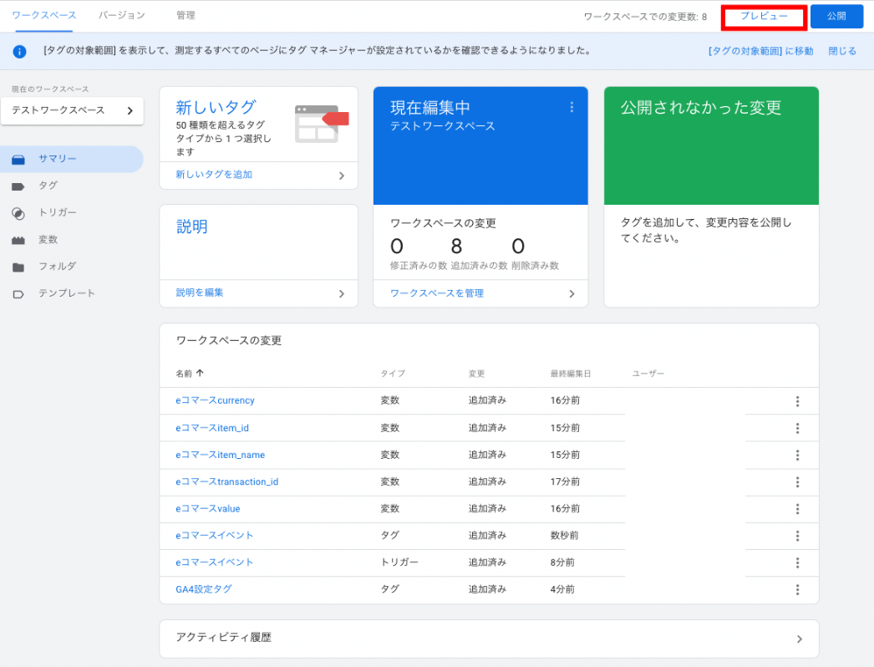Click the Triggers circle icon in sidebar
This screenshot has width=874, height=667.
pos(18,214)
